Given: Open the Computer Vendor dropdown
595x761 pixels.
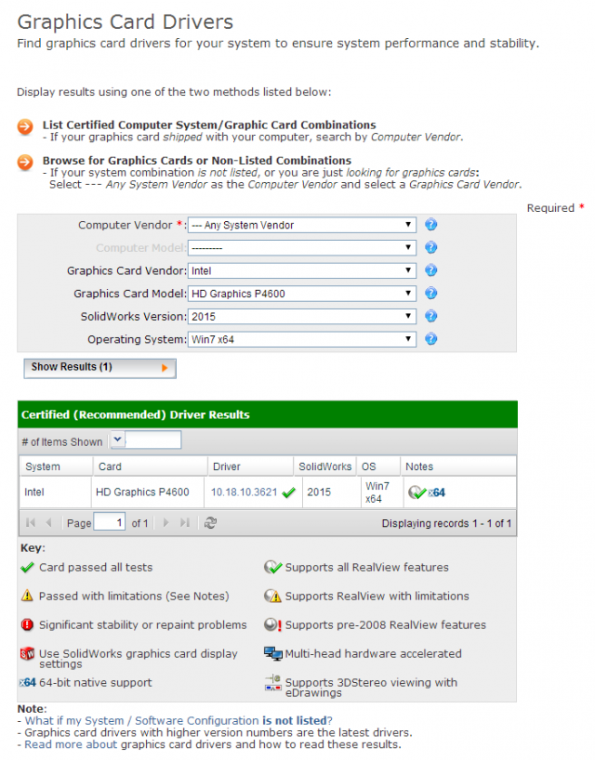Looking at the screenshot, I should tap(302, 225).
